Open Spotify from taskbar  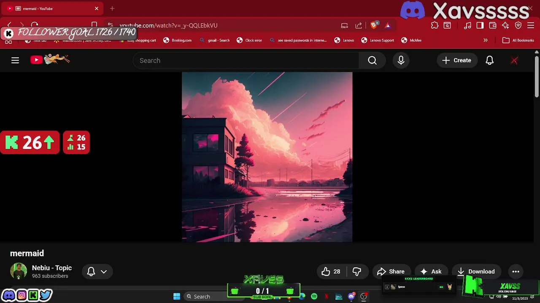tap(314, 297)
